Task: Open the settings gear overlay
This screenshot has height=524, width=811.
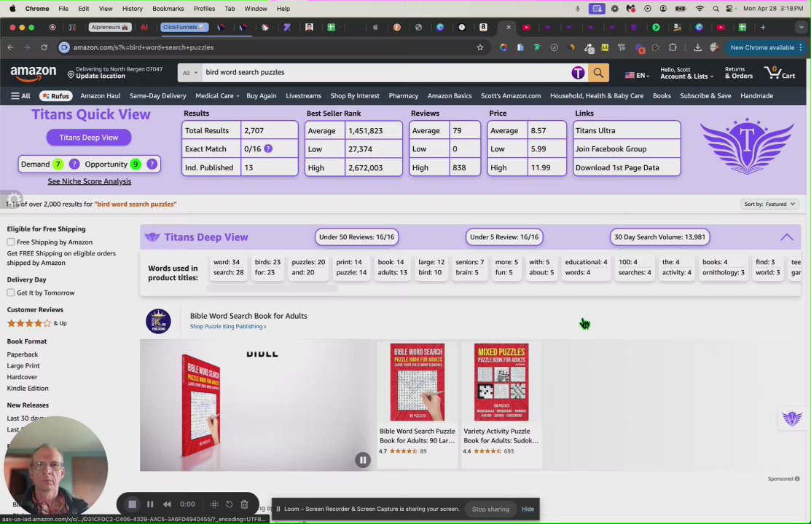Action: (14, 199)
